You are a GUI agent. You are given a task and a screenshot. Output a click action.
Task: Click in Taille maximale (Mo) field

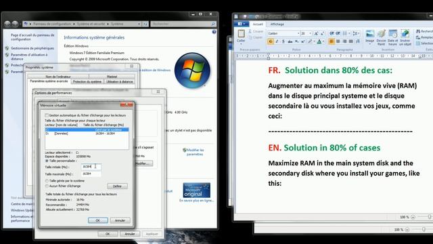(x=91, y=174)
